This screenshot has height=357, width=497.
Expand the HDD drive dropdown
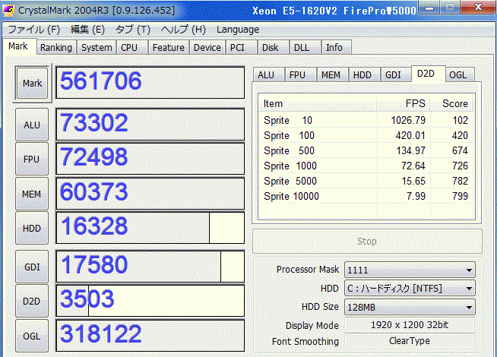pyautogui.click(x=410, y=289)
